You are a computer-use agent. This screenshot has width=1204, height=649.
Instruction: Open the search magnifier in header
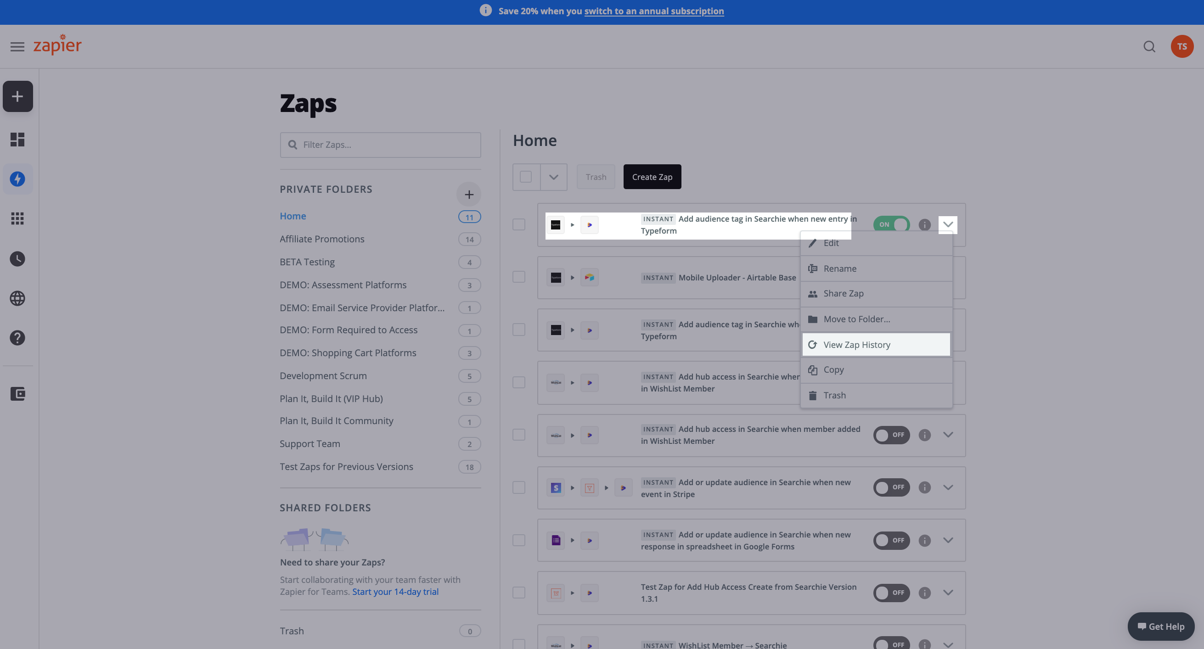tap(1149, 46)
